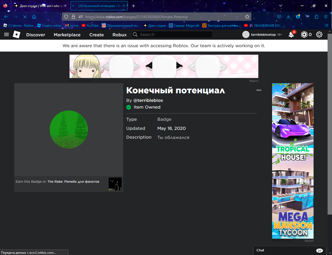Screen dimensions: 332x255
Task: Close the Дзен-студия tab
Action: [x=65, y=6]
